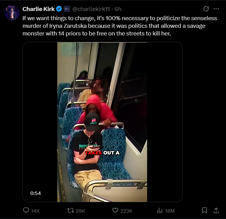Click the blue verified checkmark badge
Image resolution: width=226 pixels, height=219 pixels.
click(59, 9)
